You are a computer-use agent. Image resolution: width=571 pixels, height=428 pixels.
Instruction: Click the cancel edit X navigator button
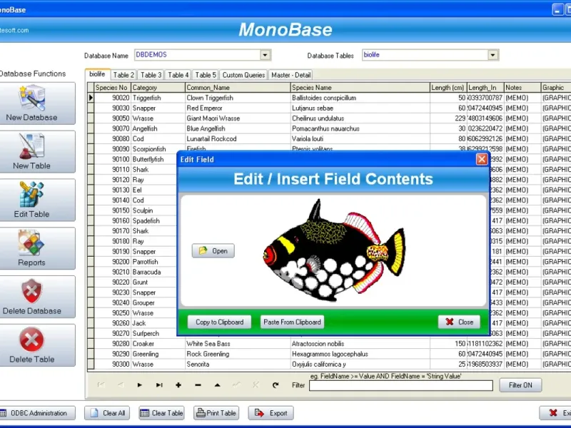[256, 385]
